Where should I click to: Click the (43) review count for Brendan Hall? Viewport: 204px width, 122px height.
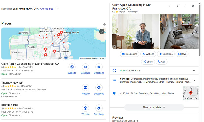pos(18,108)
